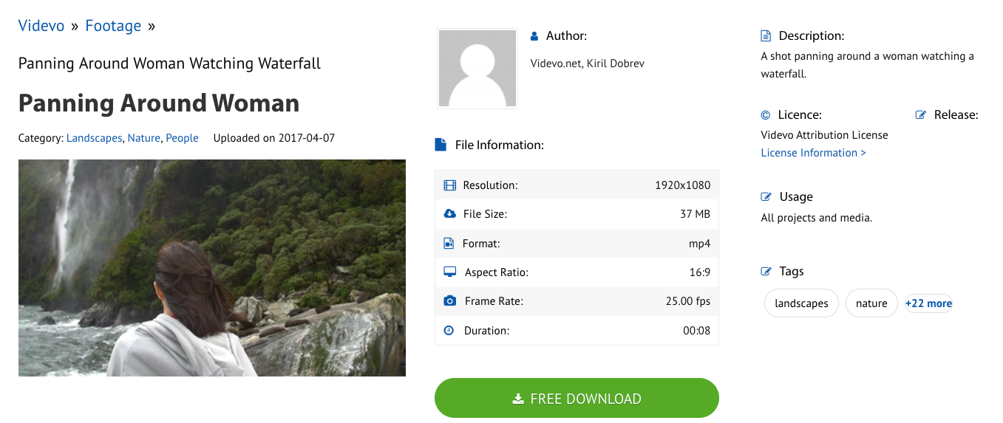Click the copyright icon next to Licence
This screenshot has height=423, width=1003.
click(766, 115)
